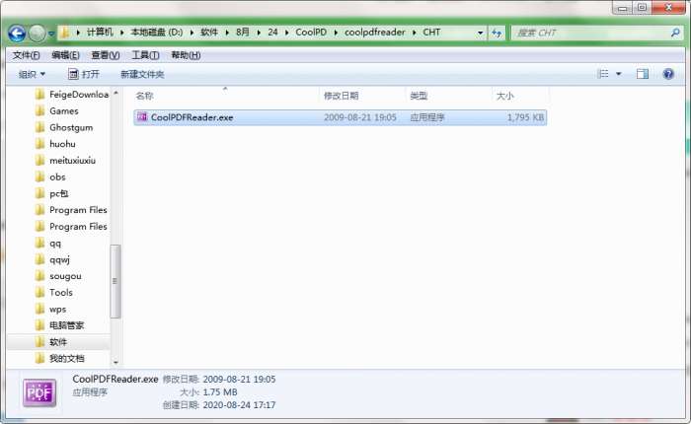691x424 pixels.
Task: Select the 8月 breadcrumb segment
Action: coord(243,33)
